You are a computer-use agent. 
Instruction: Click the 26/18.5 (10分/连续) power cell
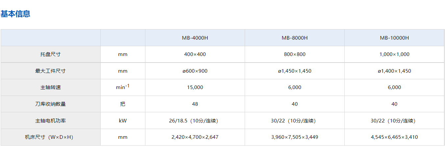[x=195, y=121]
